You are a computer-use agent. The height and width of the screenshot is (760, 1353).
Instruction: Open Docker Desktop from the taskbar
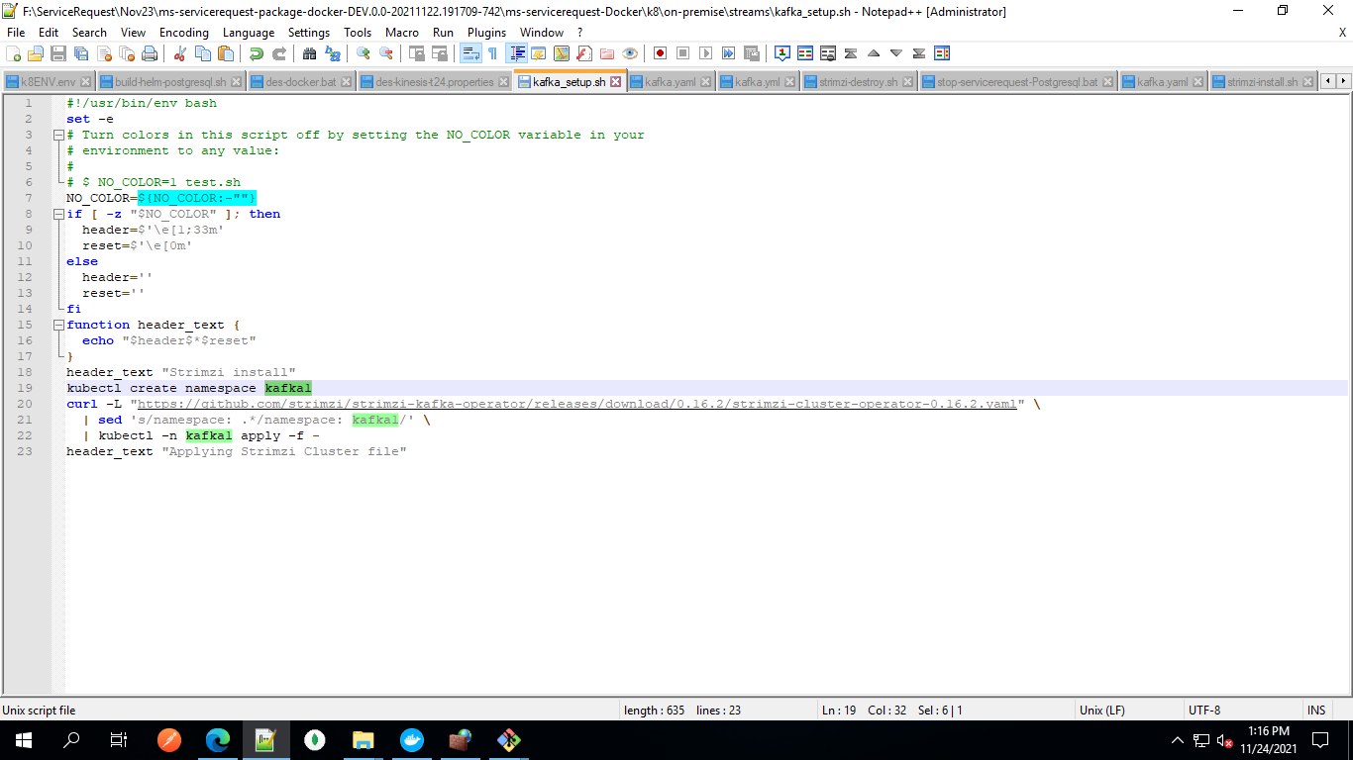coord(410,739)
